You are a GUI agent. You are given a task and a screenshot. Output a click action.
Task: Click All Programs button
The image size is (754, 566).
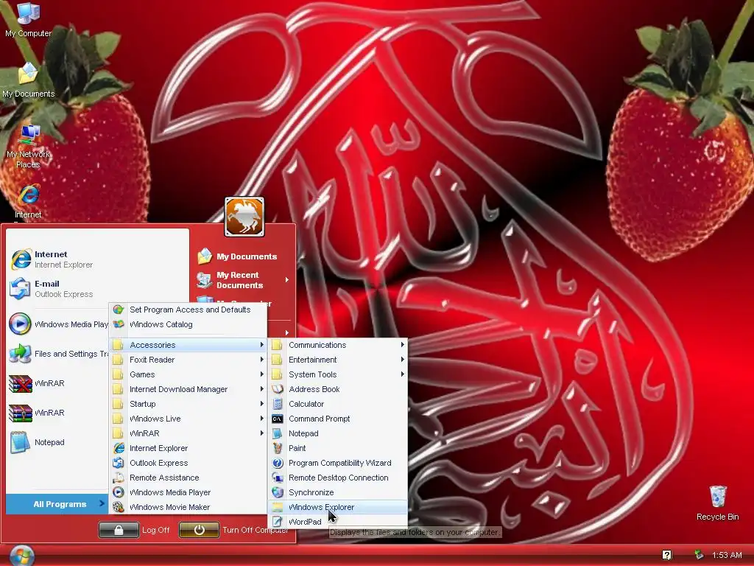pos(57,504)
